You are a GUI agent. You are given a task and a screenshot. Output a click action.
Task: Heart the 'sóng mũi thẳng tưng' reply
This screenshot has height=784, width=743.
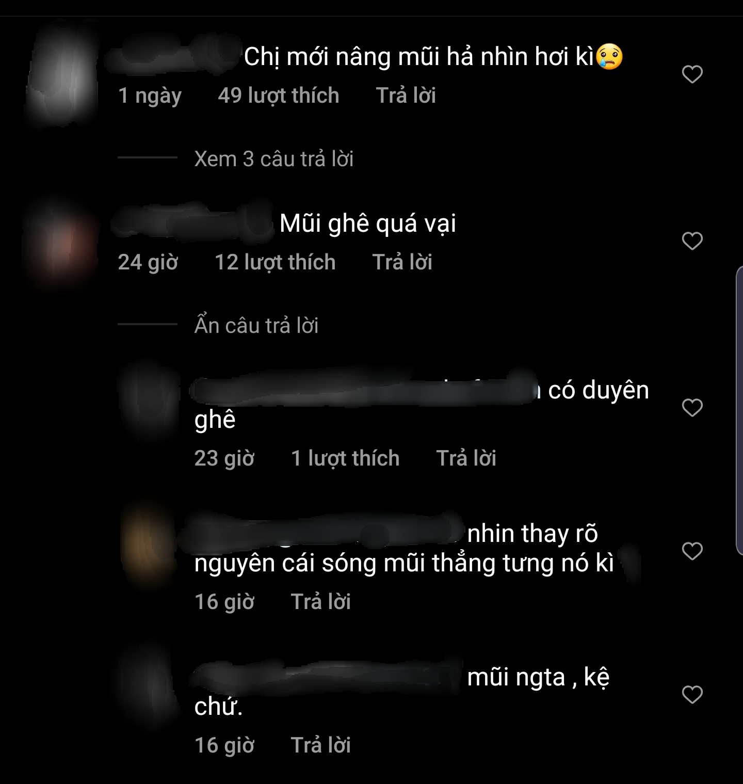click(692, 551)
